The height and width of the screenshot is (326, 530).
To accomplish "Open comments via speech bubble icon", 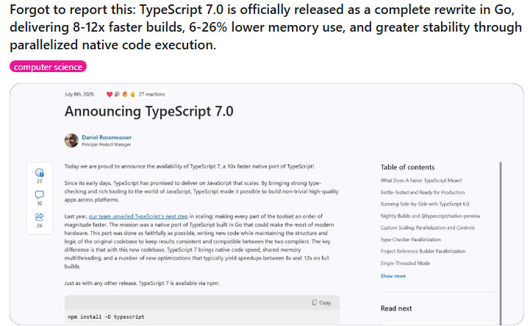I will coord(40,195).
